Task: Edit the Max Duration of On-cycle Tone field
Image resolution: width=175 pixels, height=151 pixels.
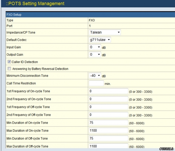Action: tap(109, 130)
